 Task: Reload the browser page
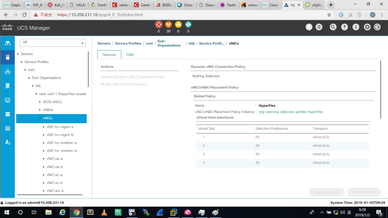pos(24,15)
